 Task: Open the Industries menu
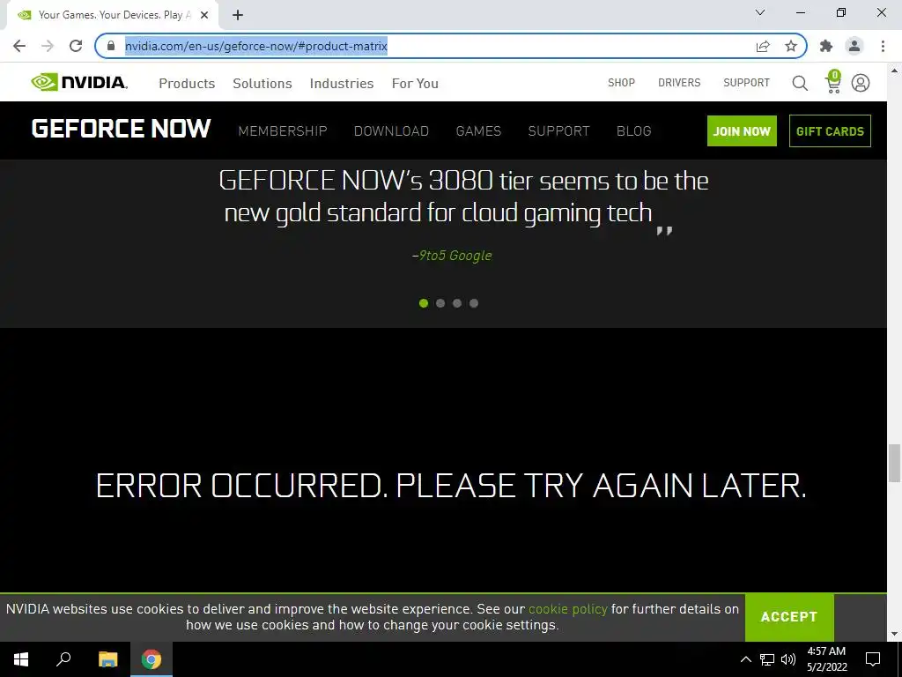[342, 84]
